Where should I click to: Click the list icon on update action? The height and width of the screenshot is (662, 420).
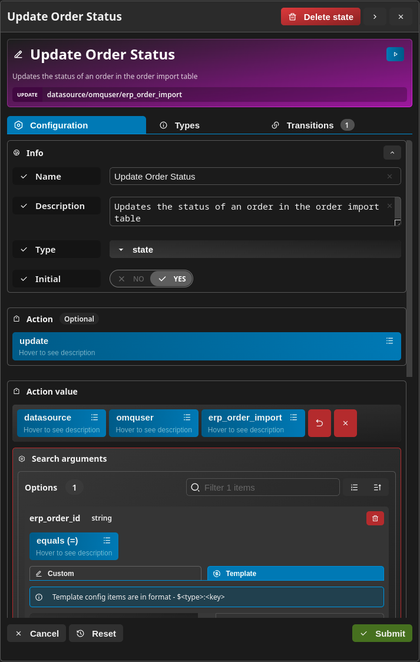[389, 340]
